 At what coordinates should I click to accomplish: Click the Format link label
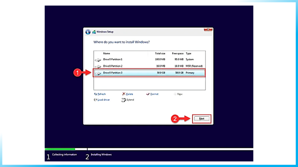click(154, 94)
